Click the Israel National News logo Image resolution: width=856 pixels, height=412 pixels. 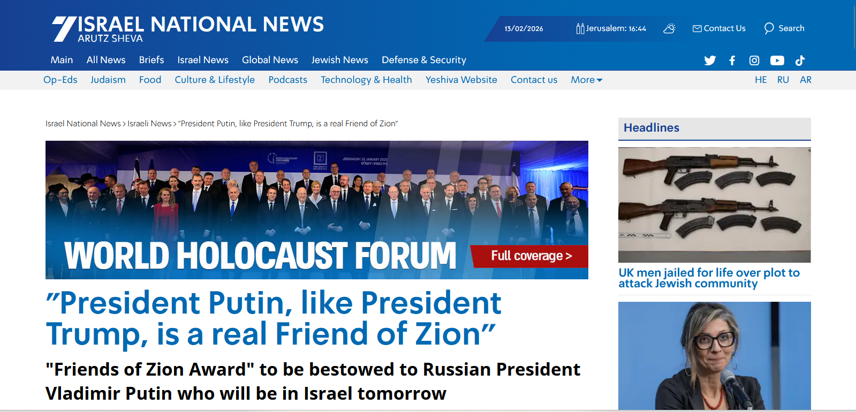click(x=188, y=28)
